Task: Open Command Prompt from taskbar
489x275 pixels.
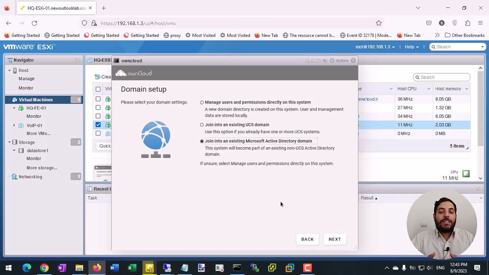Action: (237, 268)
